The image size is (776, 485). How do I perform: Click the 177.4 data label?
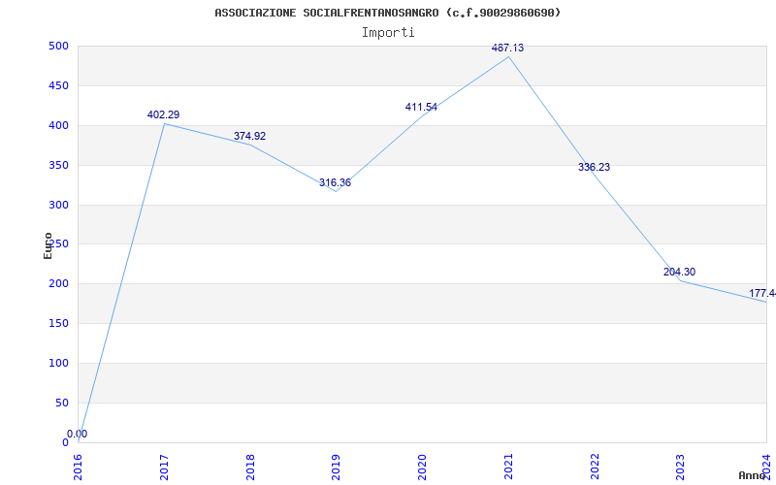coord(762,294)
